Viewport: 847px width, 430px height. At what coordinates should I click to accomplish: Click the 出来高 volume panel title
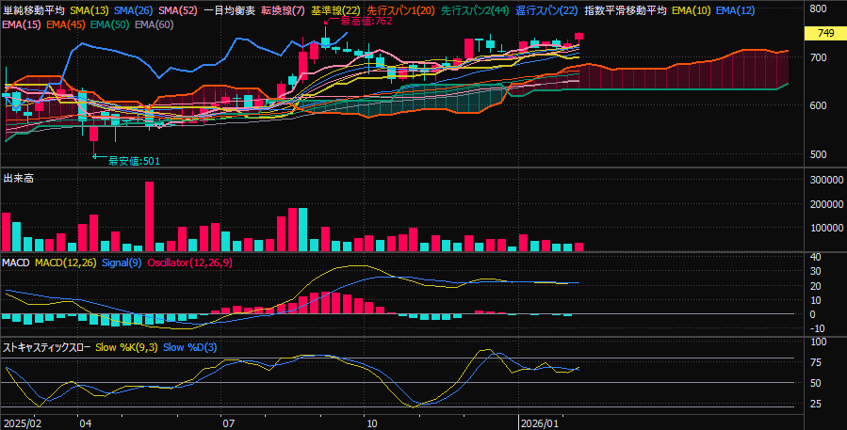pos(19,178)
